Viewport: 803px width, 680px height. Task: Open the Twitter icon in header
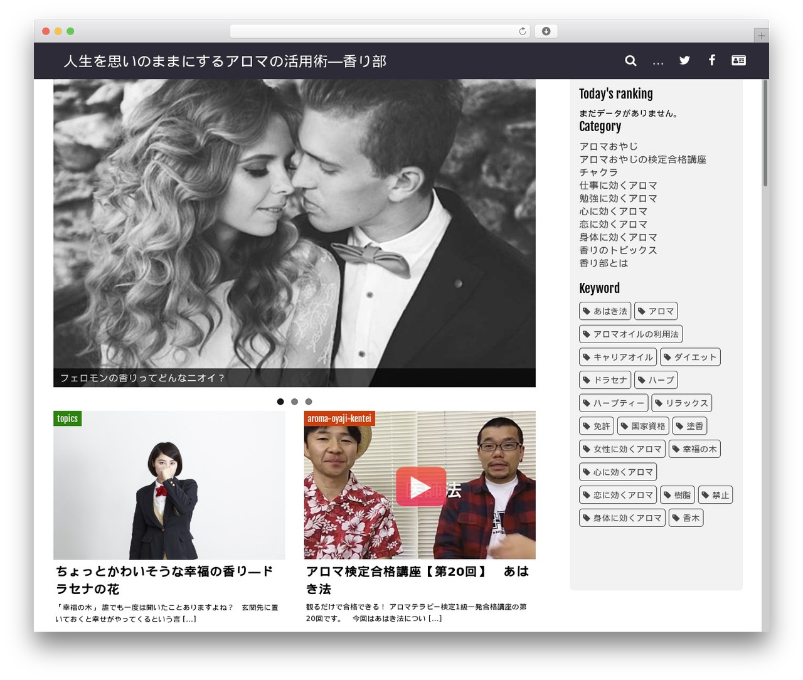coord(684,60)
